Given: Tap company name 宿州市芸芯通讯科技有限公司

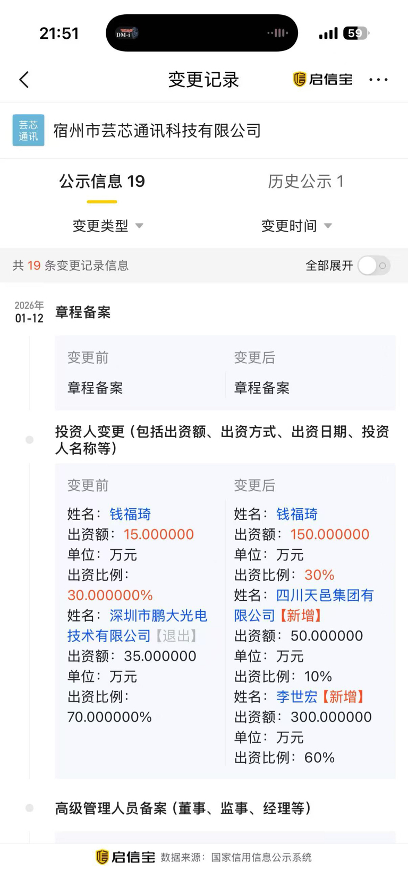Looking at the screenshot, I should (157, 131).
